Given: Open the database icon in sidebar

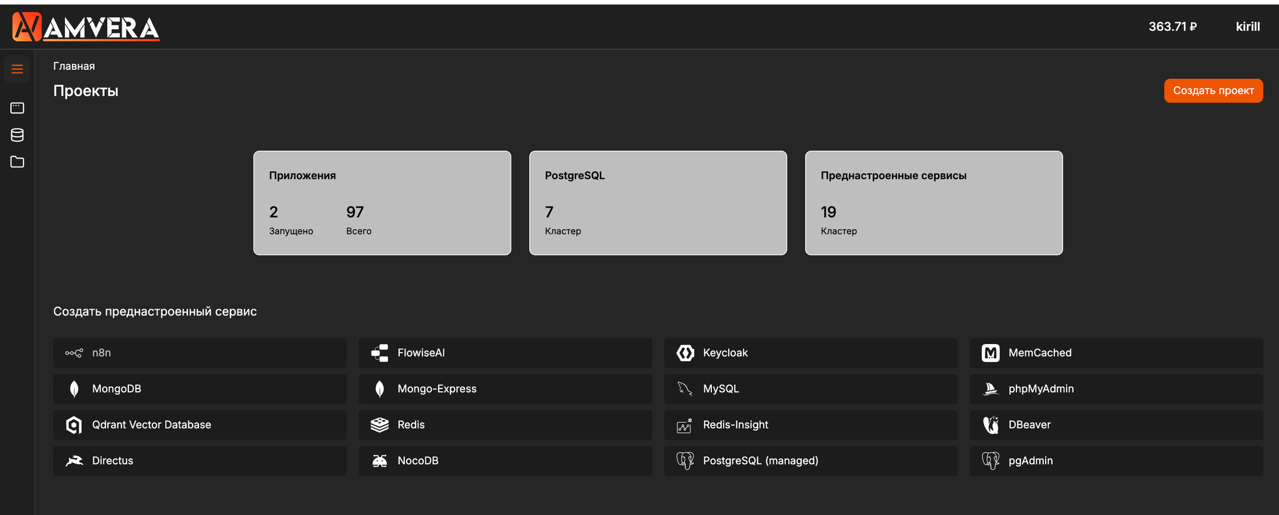Looking at the screenshot, I should (17, 135).
